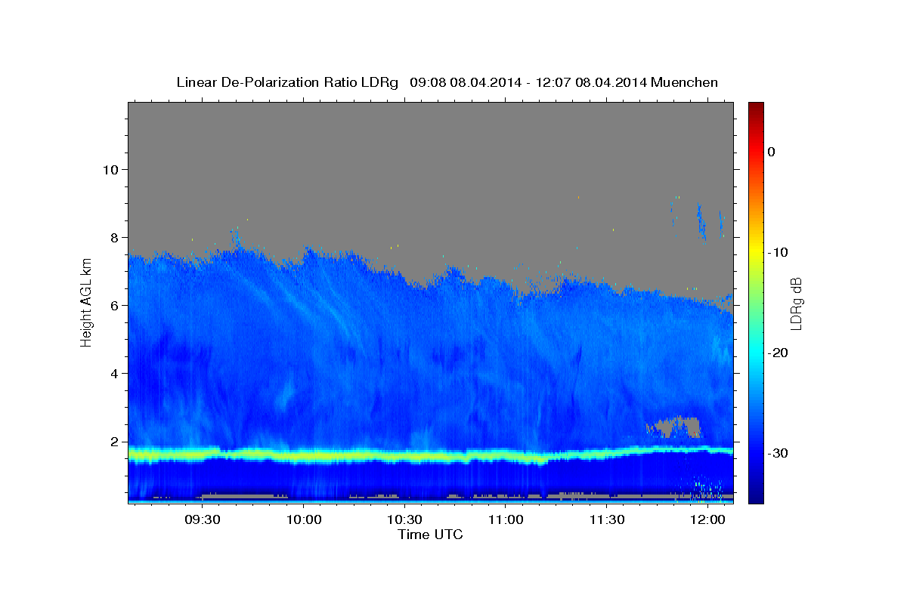Click the 11:30 time tick label

(x=607, y=519)
